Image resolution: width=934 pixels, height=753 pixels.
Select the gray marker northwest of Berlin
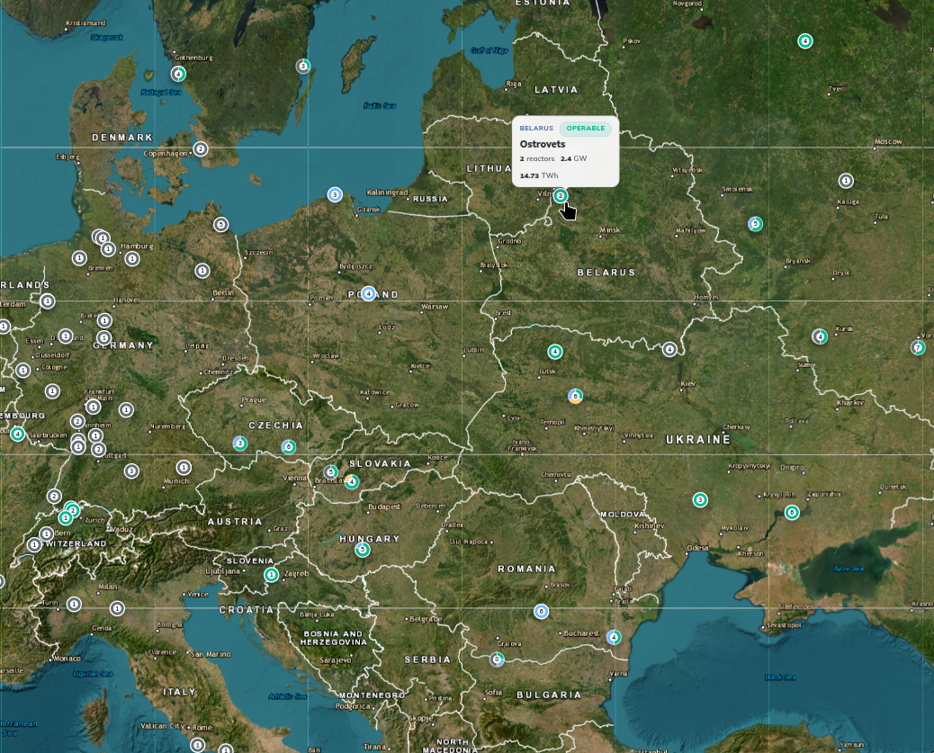(221, 225)
